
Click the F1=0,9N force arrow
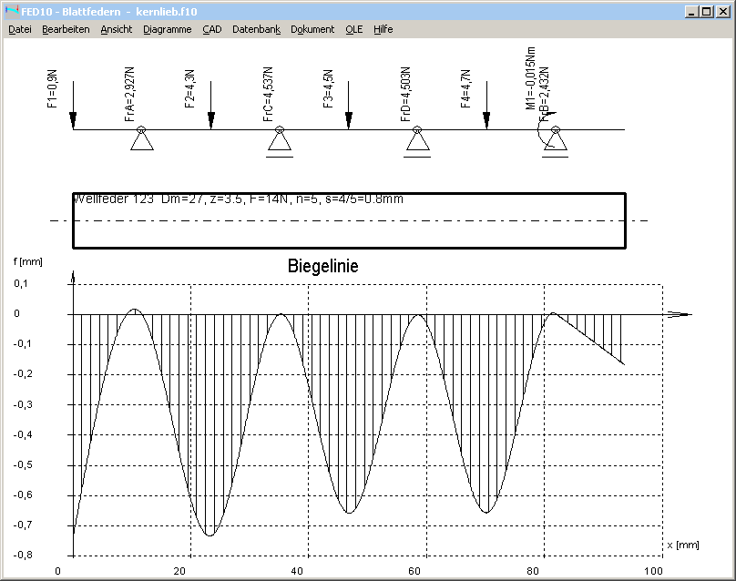[x=74, y=118]
